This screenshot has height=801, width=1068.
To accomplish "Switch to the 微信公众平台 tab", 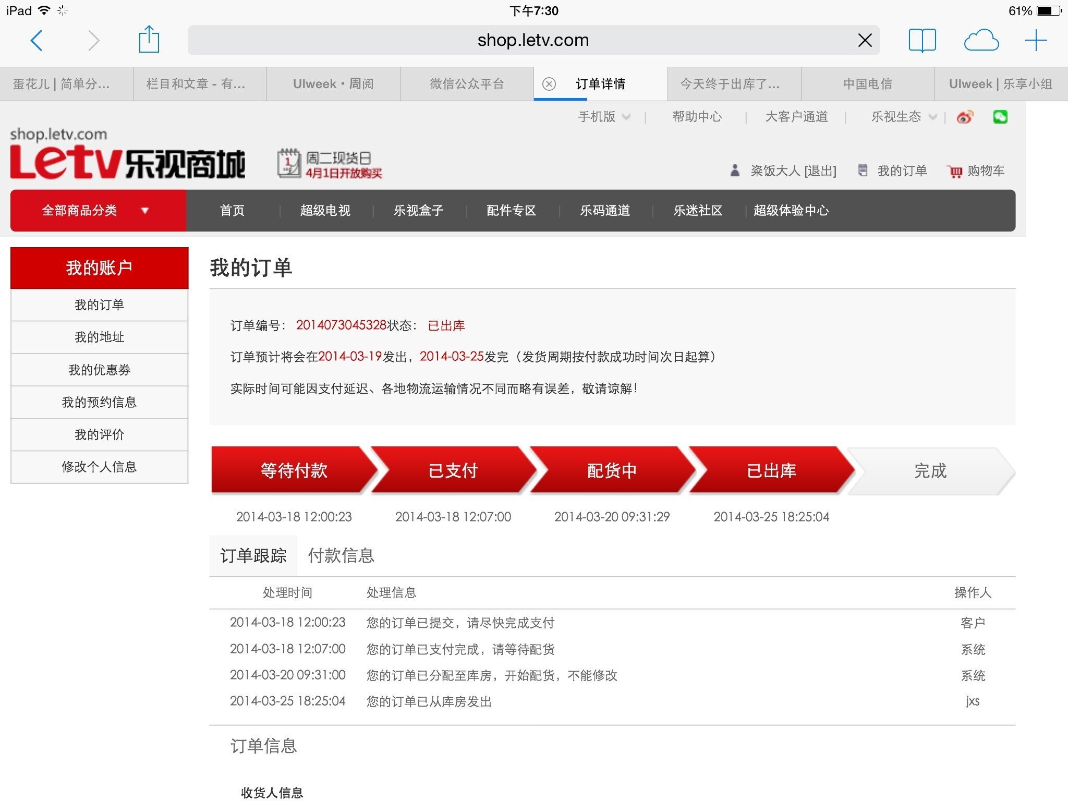I will [467, 84].
